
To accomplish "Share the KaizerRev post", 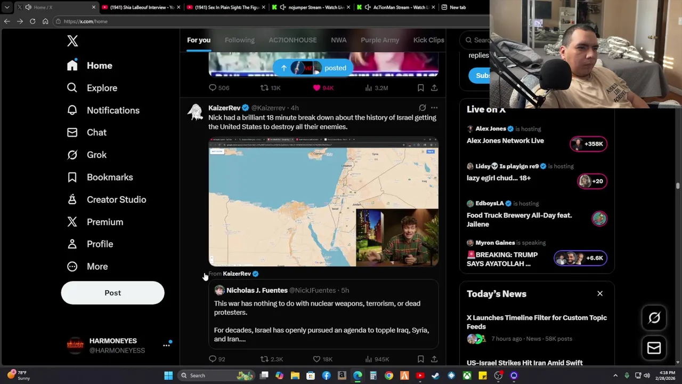I will point(434,359).
